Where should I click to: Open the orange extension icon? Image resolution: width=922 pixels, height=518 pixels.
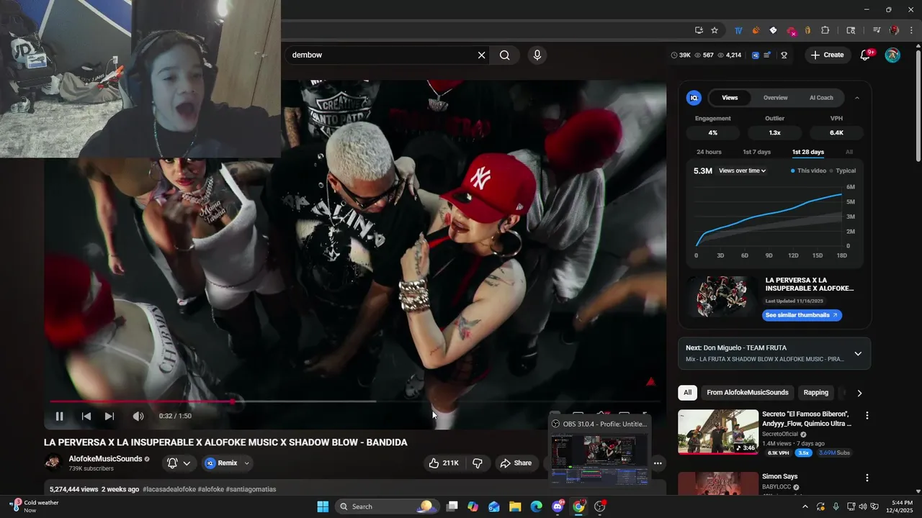756,30
